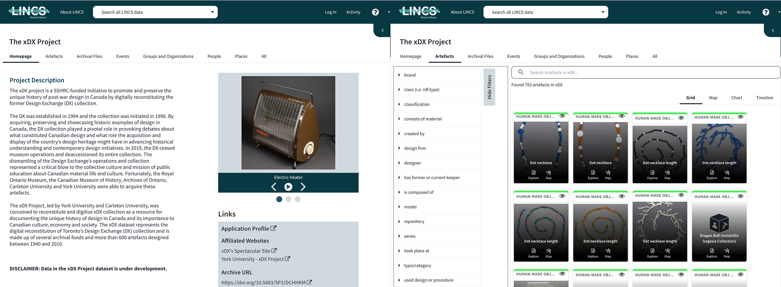Image resolution: width=781 pixels, height=287 pixels.
Task: Toggle eye icon on blue-beaded Dot necklace card
Action: pyautogui.click(x=562, y=116)
